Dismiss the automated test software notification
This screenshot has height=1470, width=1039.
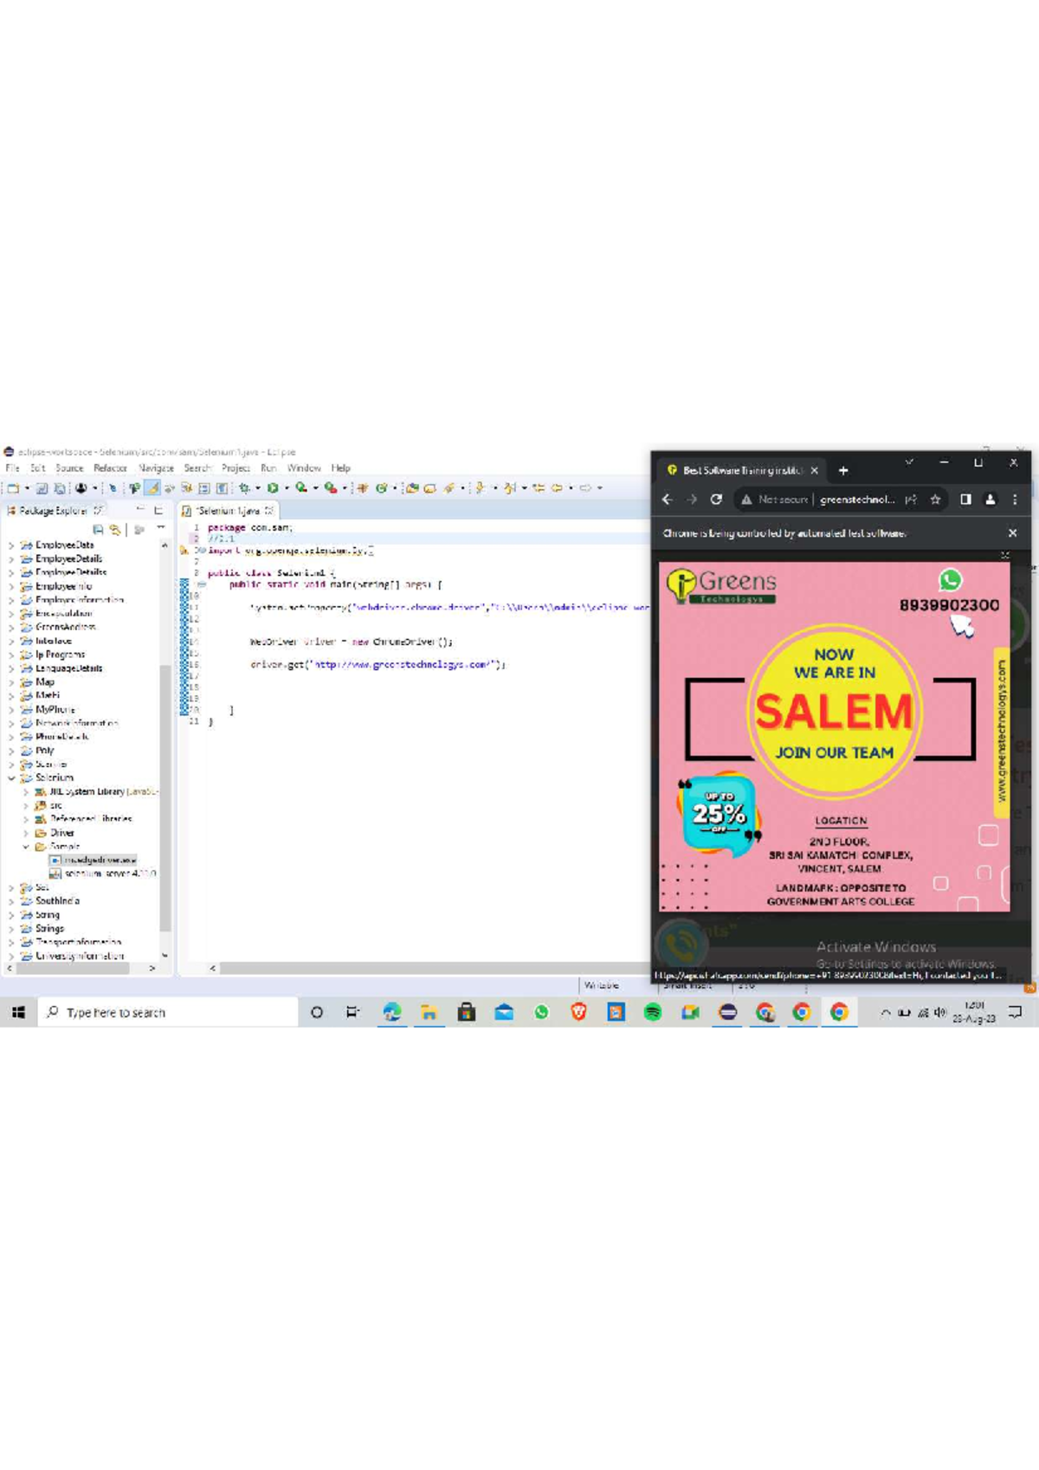(x=1012, y=533)
